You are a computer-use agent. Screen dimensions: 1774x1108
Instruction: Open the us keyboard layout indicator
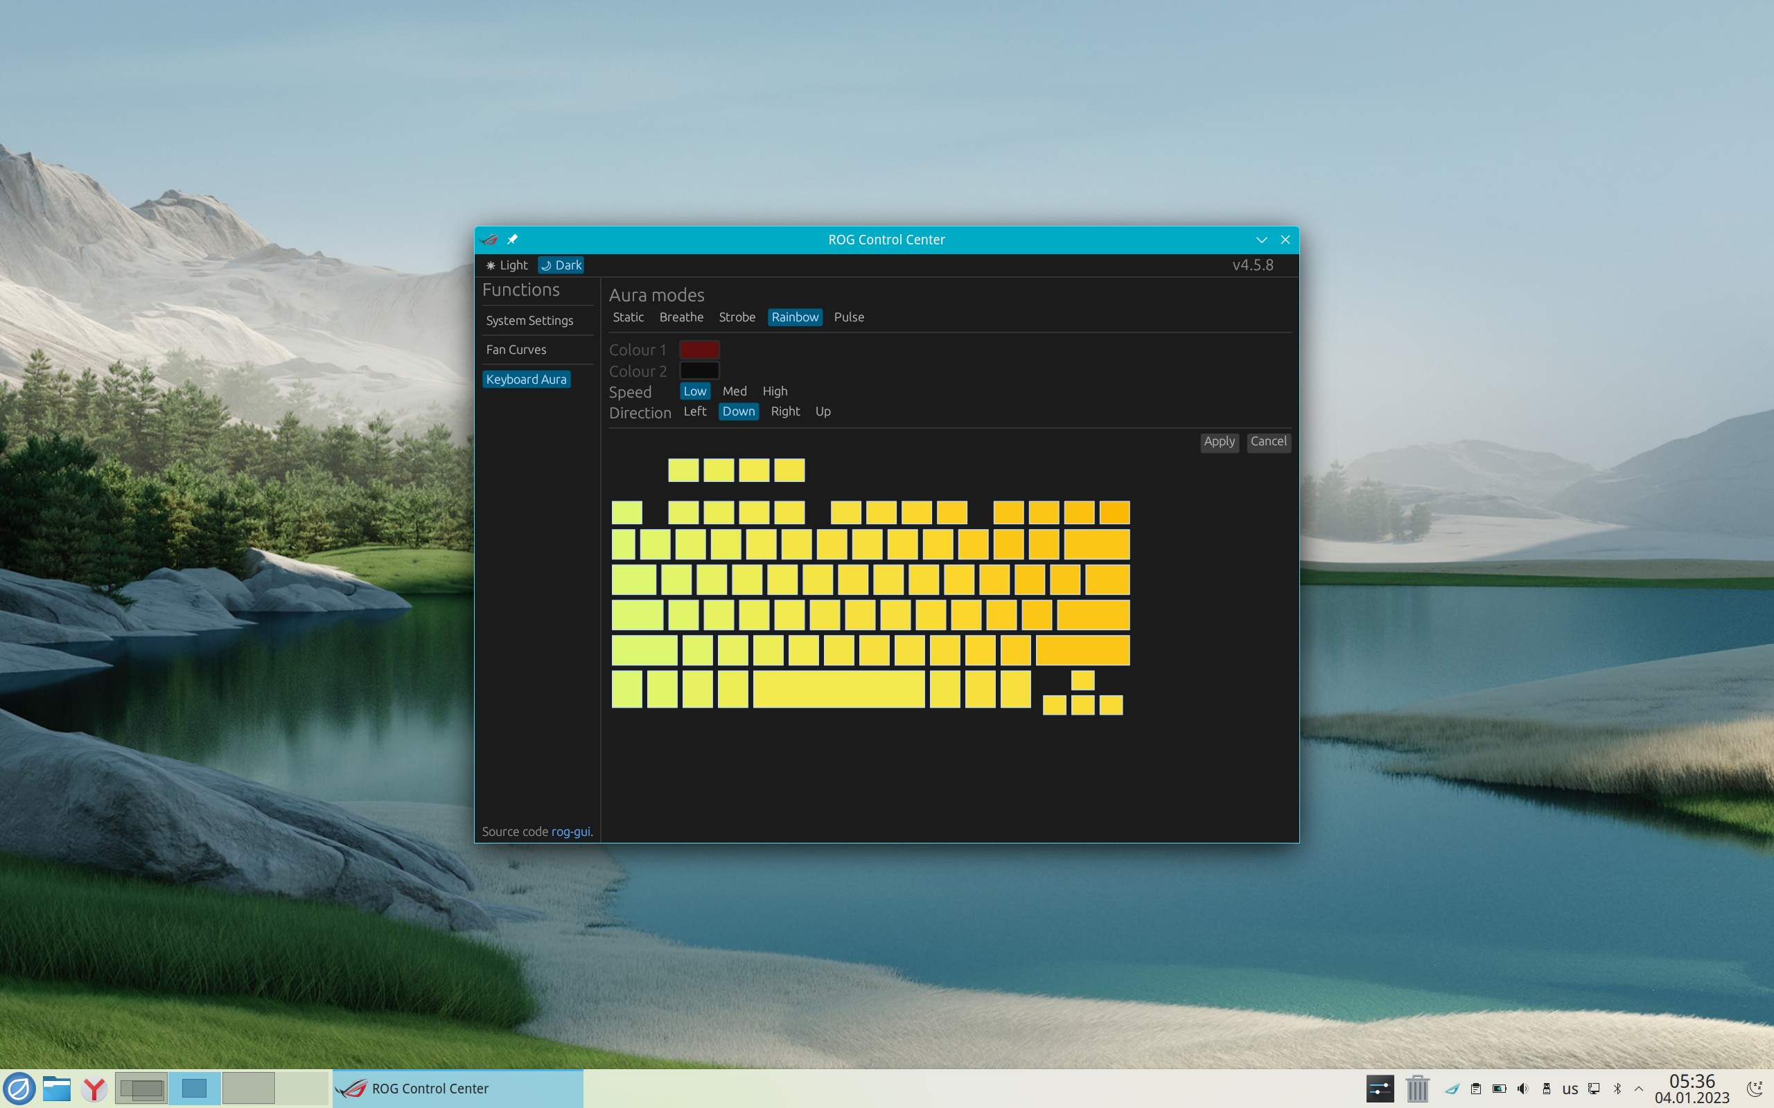(1570, 1089)
